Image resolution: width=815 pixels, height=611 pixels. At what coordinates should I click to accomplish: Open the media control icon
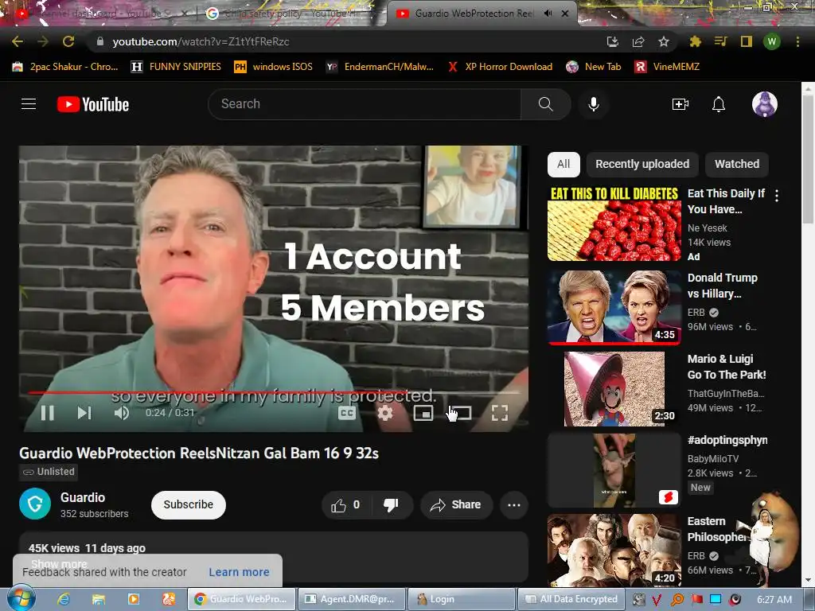coord(720,41)
